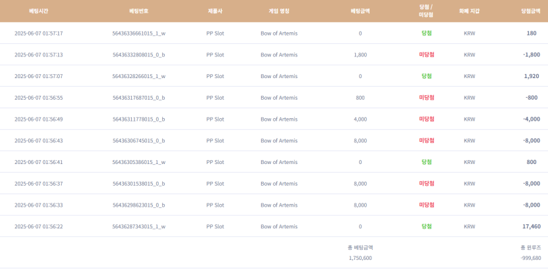
Task: Open bet number 56436311778015_0_b
Action: coord(138,119)
